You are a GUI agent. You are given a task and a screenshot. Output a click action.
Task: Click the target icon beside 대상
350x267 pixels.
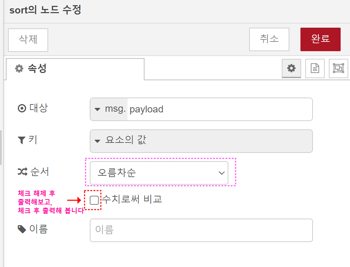pos(22,109)
